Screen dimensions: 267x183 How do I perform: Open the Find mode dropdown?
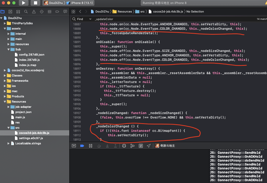(82, 19)
